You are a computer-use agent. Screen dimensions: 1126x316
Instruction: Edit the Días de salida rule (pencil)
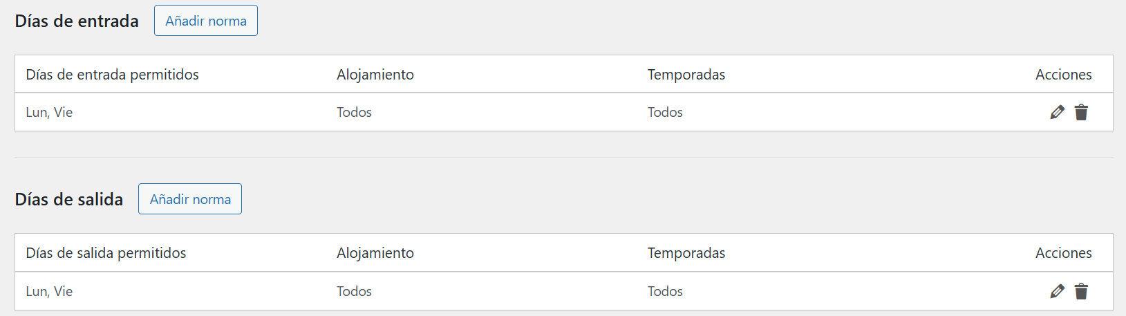[1057, 291]
